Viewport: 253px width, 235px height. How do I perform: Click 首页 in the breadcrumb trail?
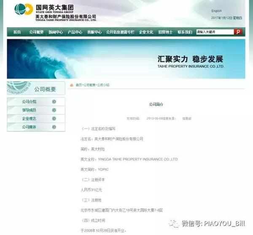[79, 85]
